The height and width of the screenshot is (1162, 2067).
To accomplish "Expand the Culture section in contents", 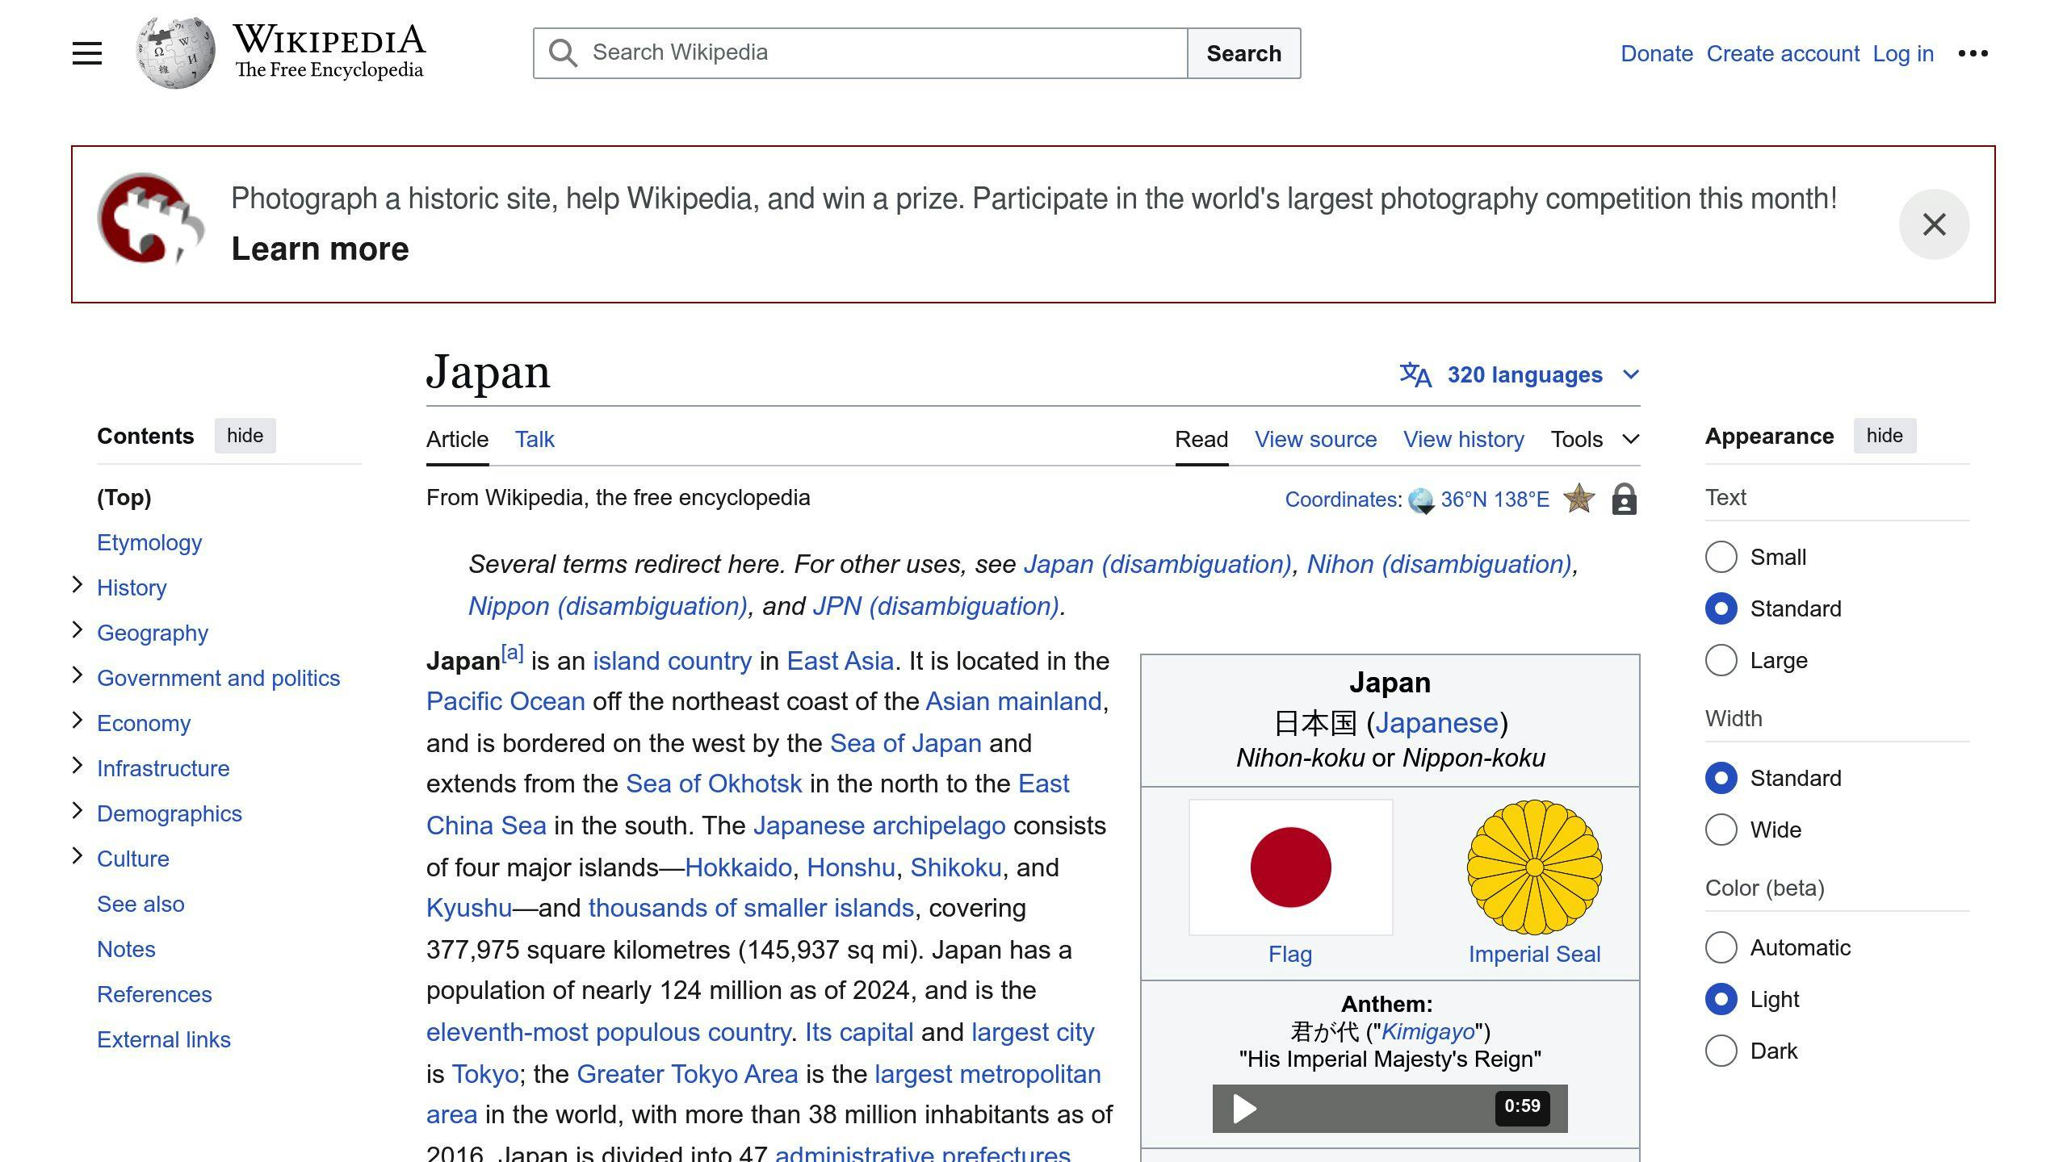I will [x=78, y=855].
